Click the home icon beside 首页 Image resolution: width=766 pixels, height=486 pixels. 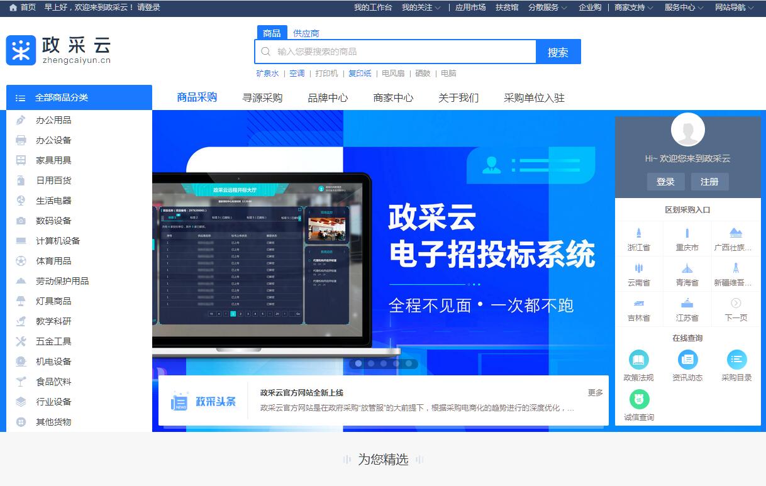point(13,8)
